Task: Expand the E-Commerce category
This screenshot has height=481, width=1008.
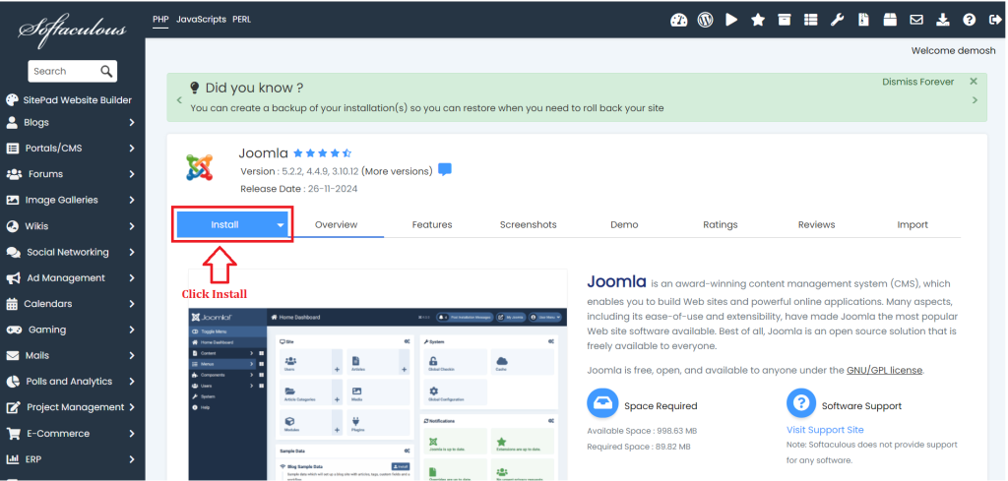Action: [x=72, y=434]
